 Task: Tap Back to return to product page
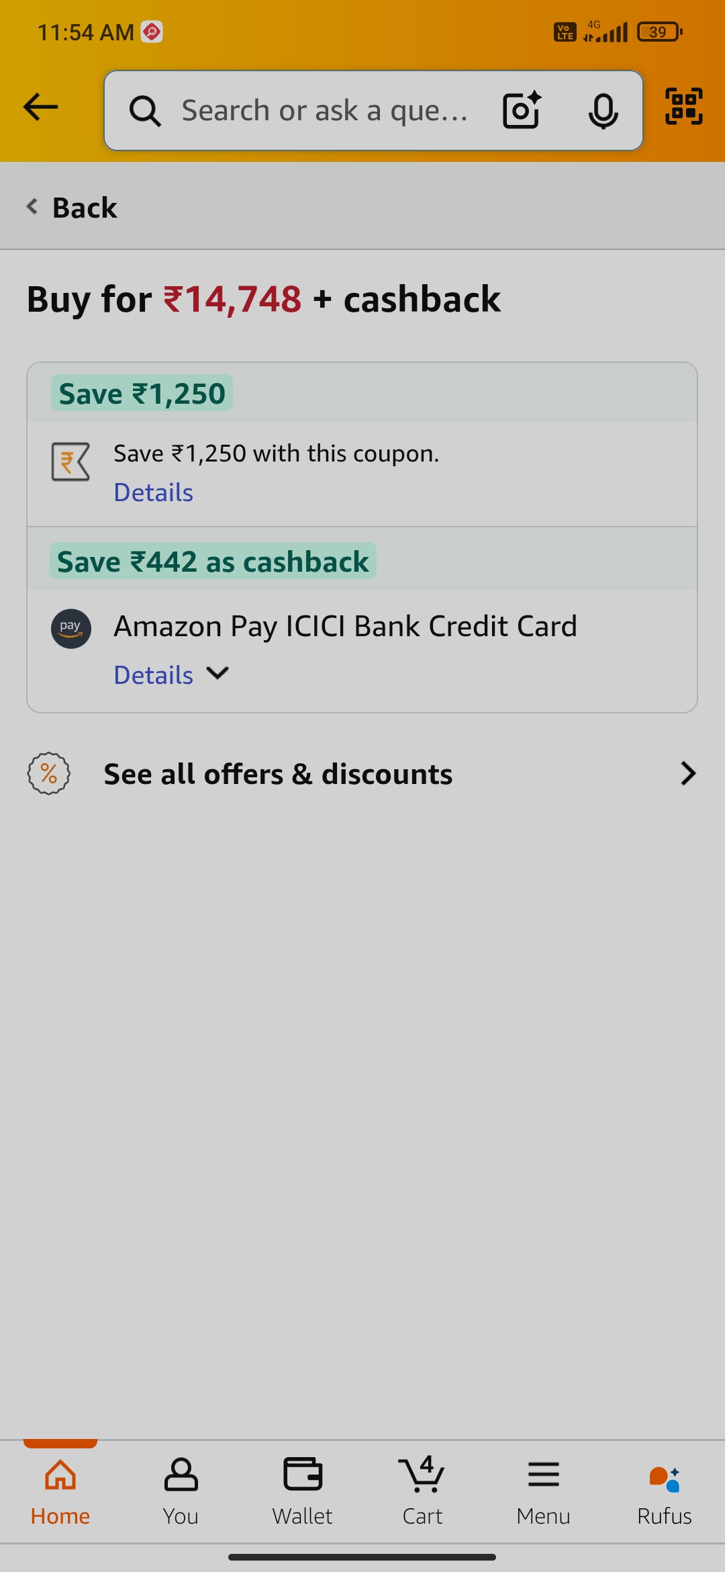click(x=71, y=207)
